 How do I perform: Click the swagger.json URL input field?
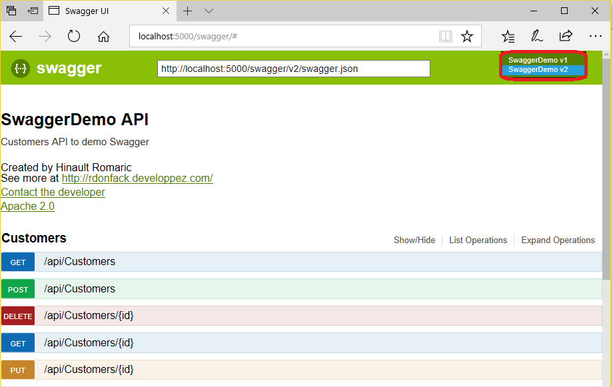pyautogui.click(x=293, y=69)
